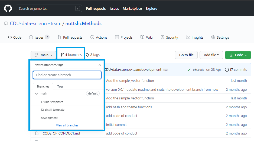Open the Insights tab

194,37
